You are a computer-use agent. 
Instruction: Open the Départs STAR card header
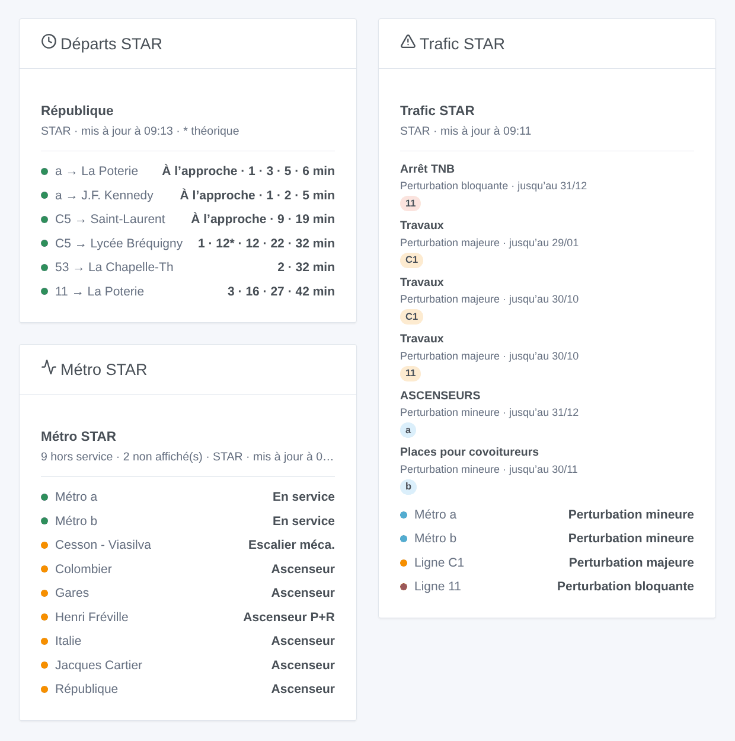coord(188,44)
